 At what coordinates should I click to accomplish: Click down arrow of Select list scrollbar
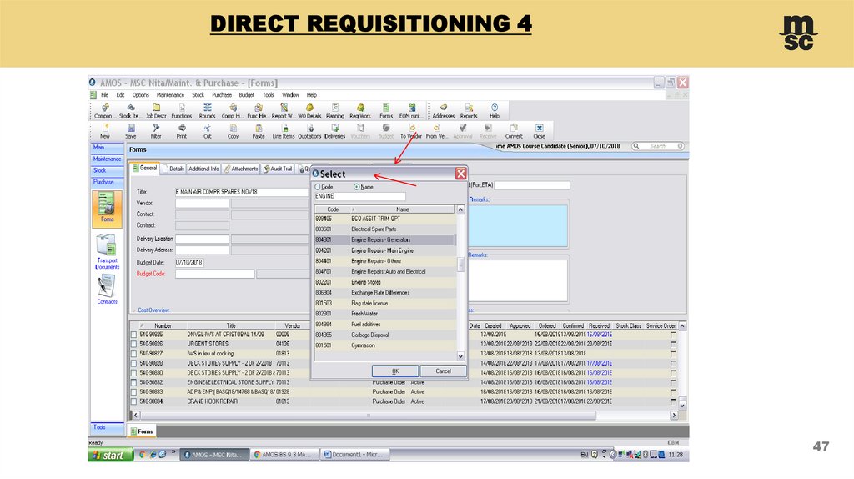pos(460,356)
